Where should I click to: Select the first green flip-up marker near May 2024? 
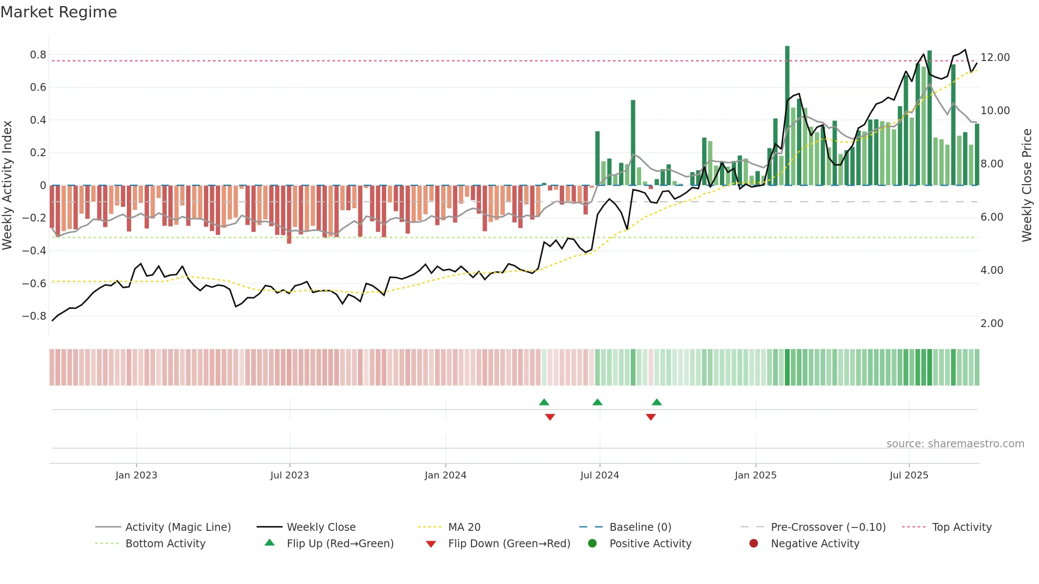tap(544, 402)
